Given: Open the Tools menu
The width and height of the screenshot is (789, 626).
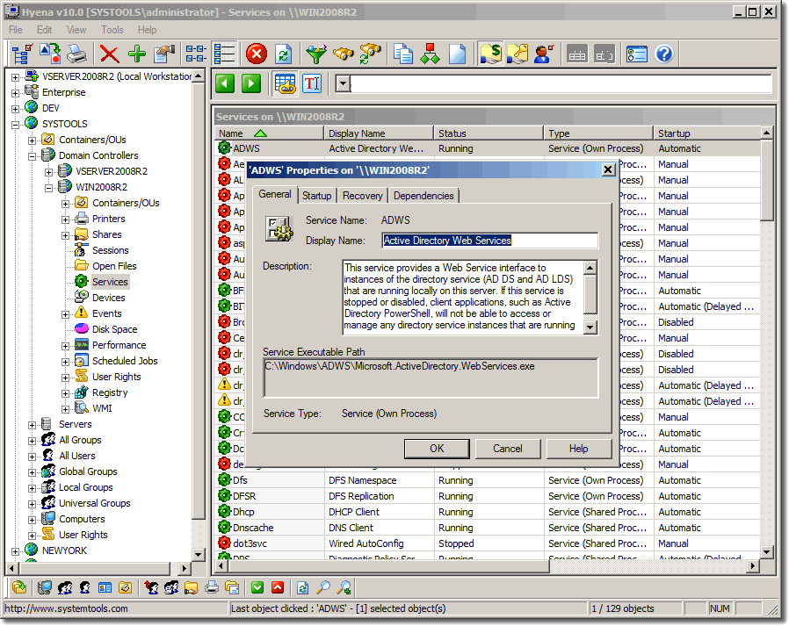Looking at the screenshot, I should [112, 30].
